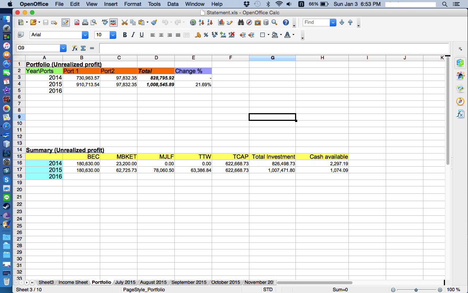Open Find & Replace binoculars
The width and height of the screenshot is (468, 293).
pyautogui.click(x=241, y=22)
